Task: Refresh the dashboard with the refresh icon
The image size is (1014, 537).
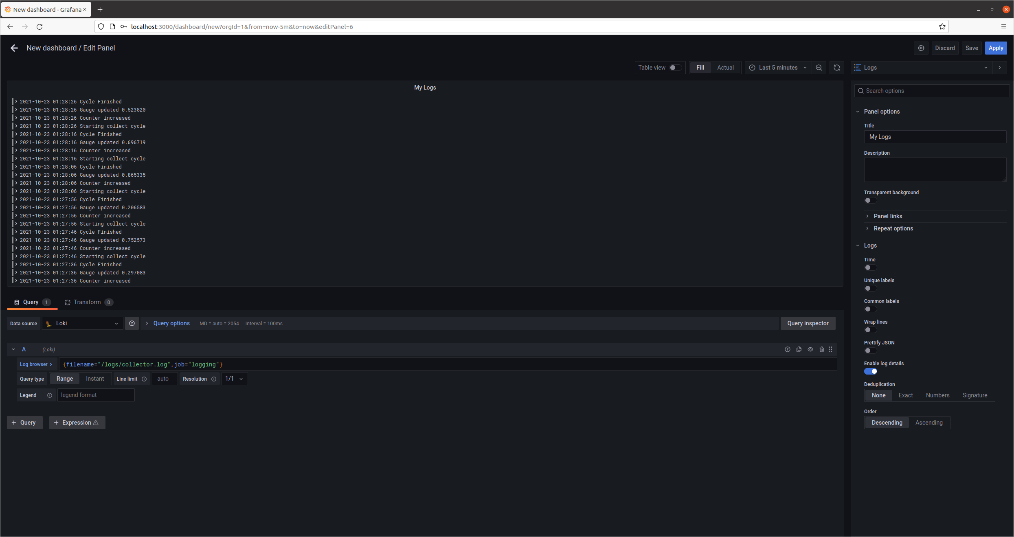Action: [x=836, y=68]
